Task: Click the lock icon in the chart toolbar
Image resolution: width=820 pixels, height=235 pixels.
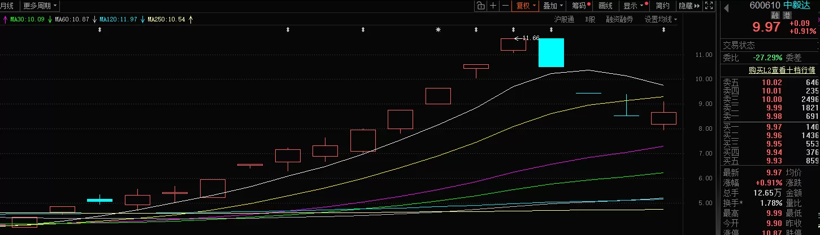Action: [480, 6]
